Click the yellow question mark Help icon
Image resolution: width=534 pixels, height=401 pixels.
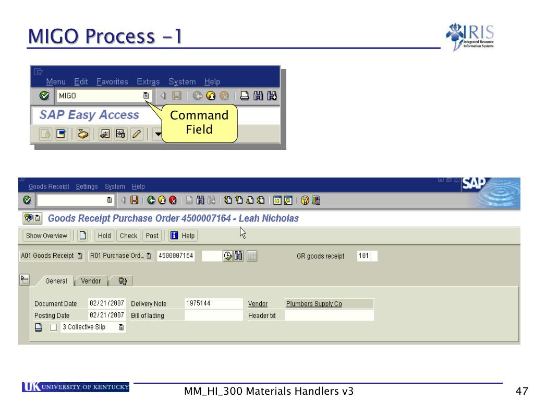tap(305, 200)
